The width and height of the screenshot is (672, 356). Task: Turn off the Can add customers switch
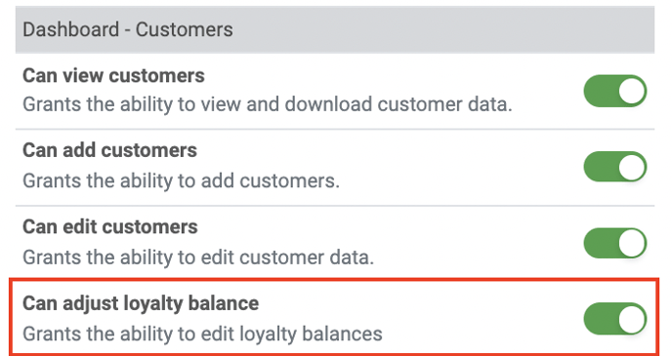coord(615,167)
